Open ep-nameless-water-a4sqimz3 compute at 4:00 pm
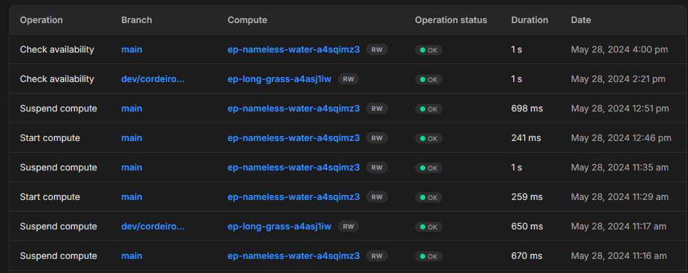This screenshot has width=688, height=273. [x=293, y=49]
